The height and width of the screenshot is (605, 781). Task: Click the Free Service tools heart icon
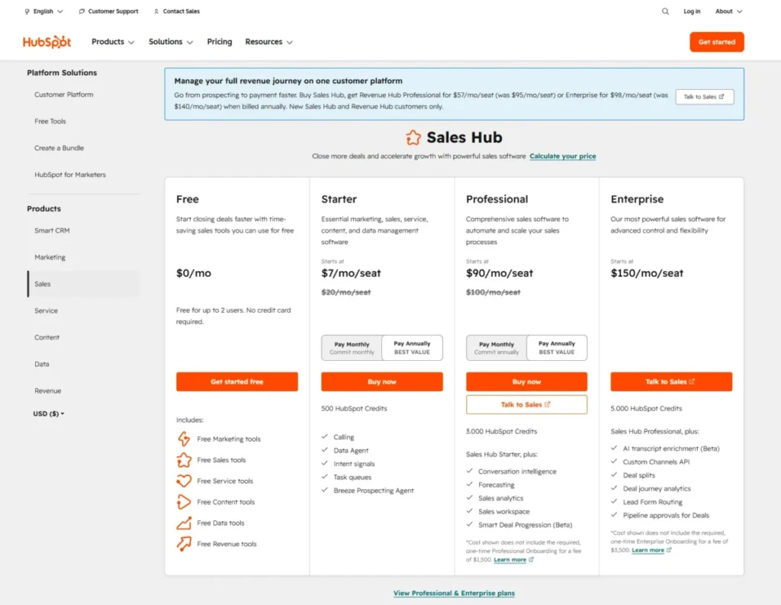coord(184,481)
